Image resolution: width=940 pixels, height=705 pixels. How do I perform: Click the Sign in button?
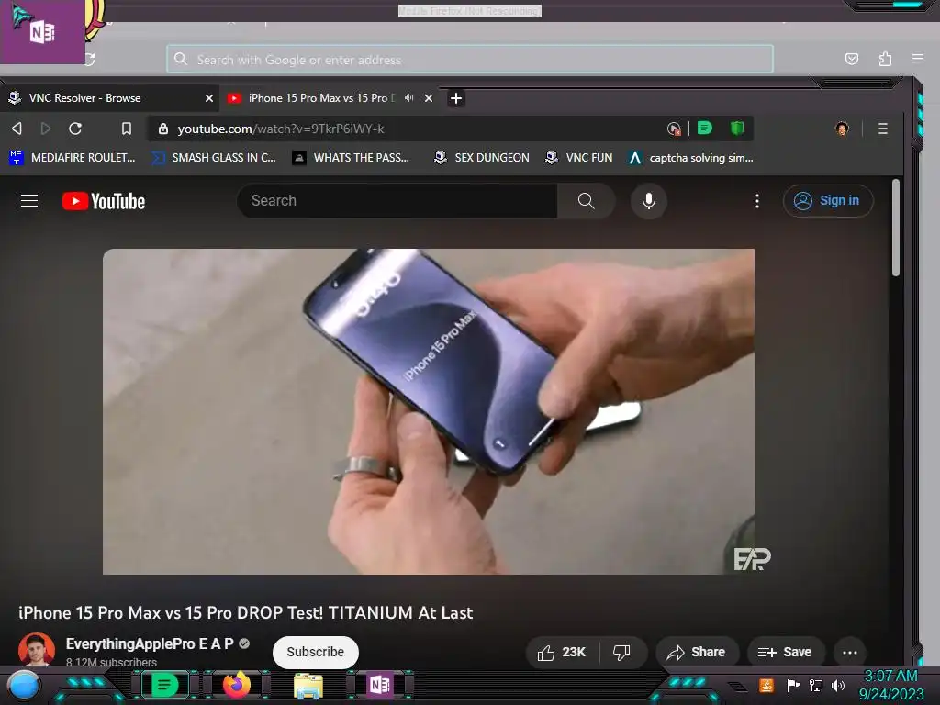[828, 201]
